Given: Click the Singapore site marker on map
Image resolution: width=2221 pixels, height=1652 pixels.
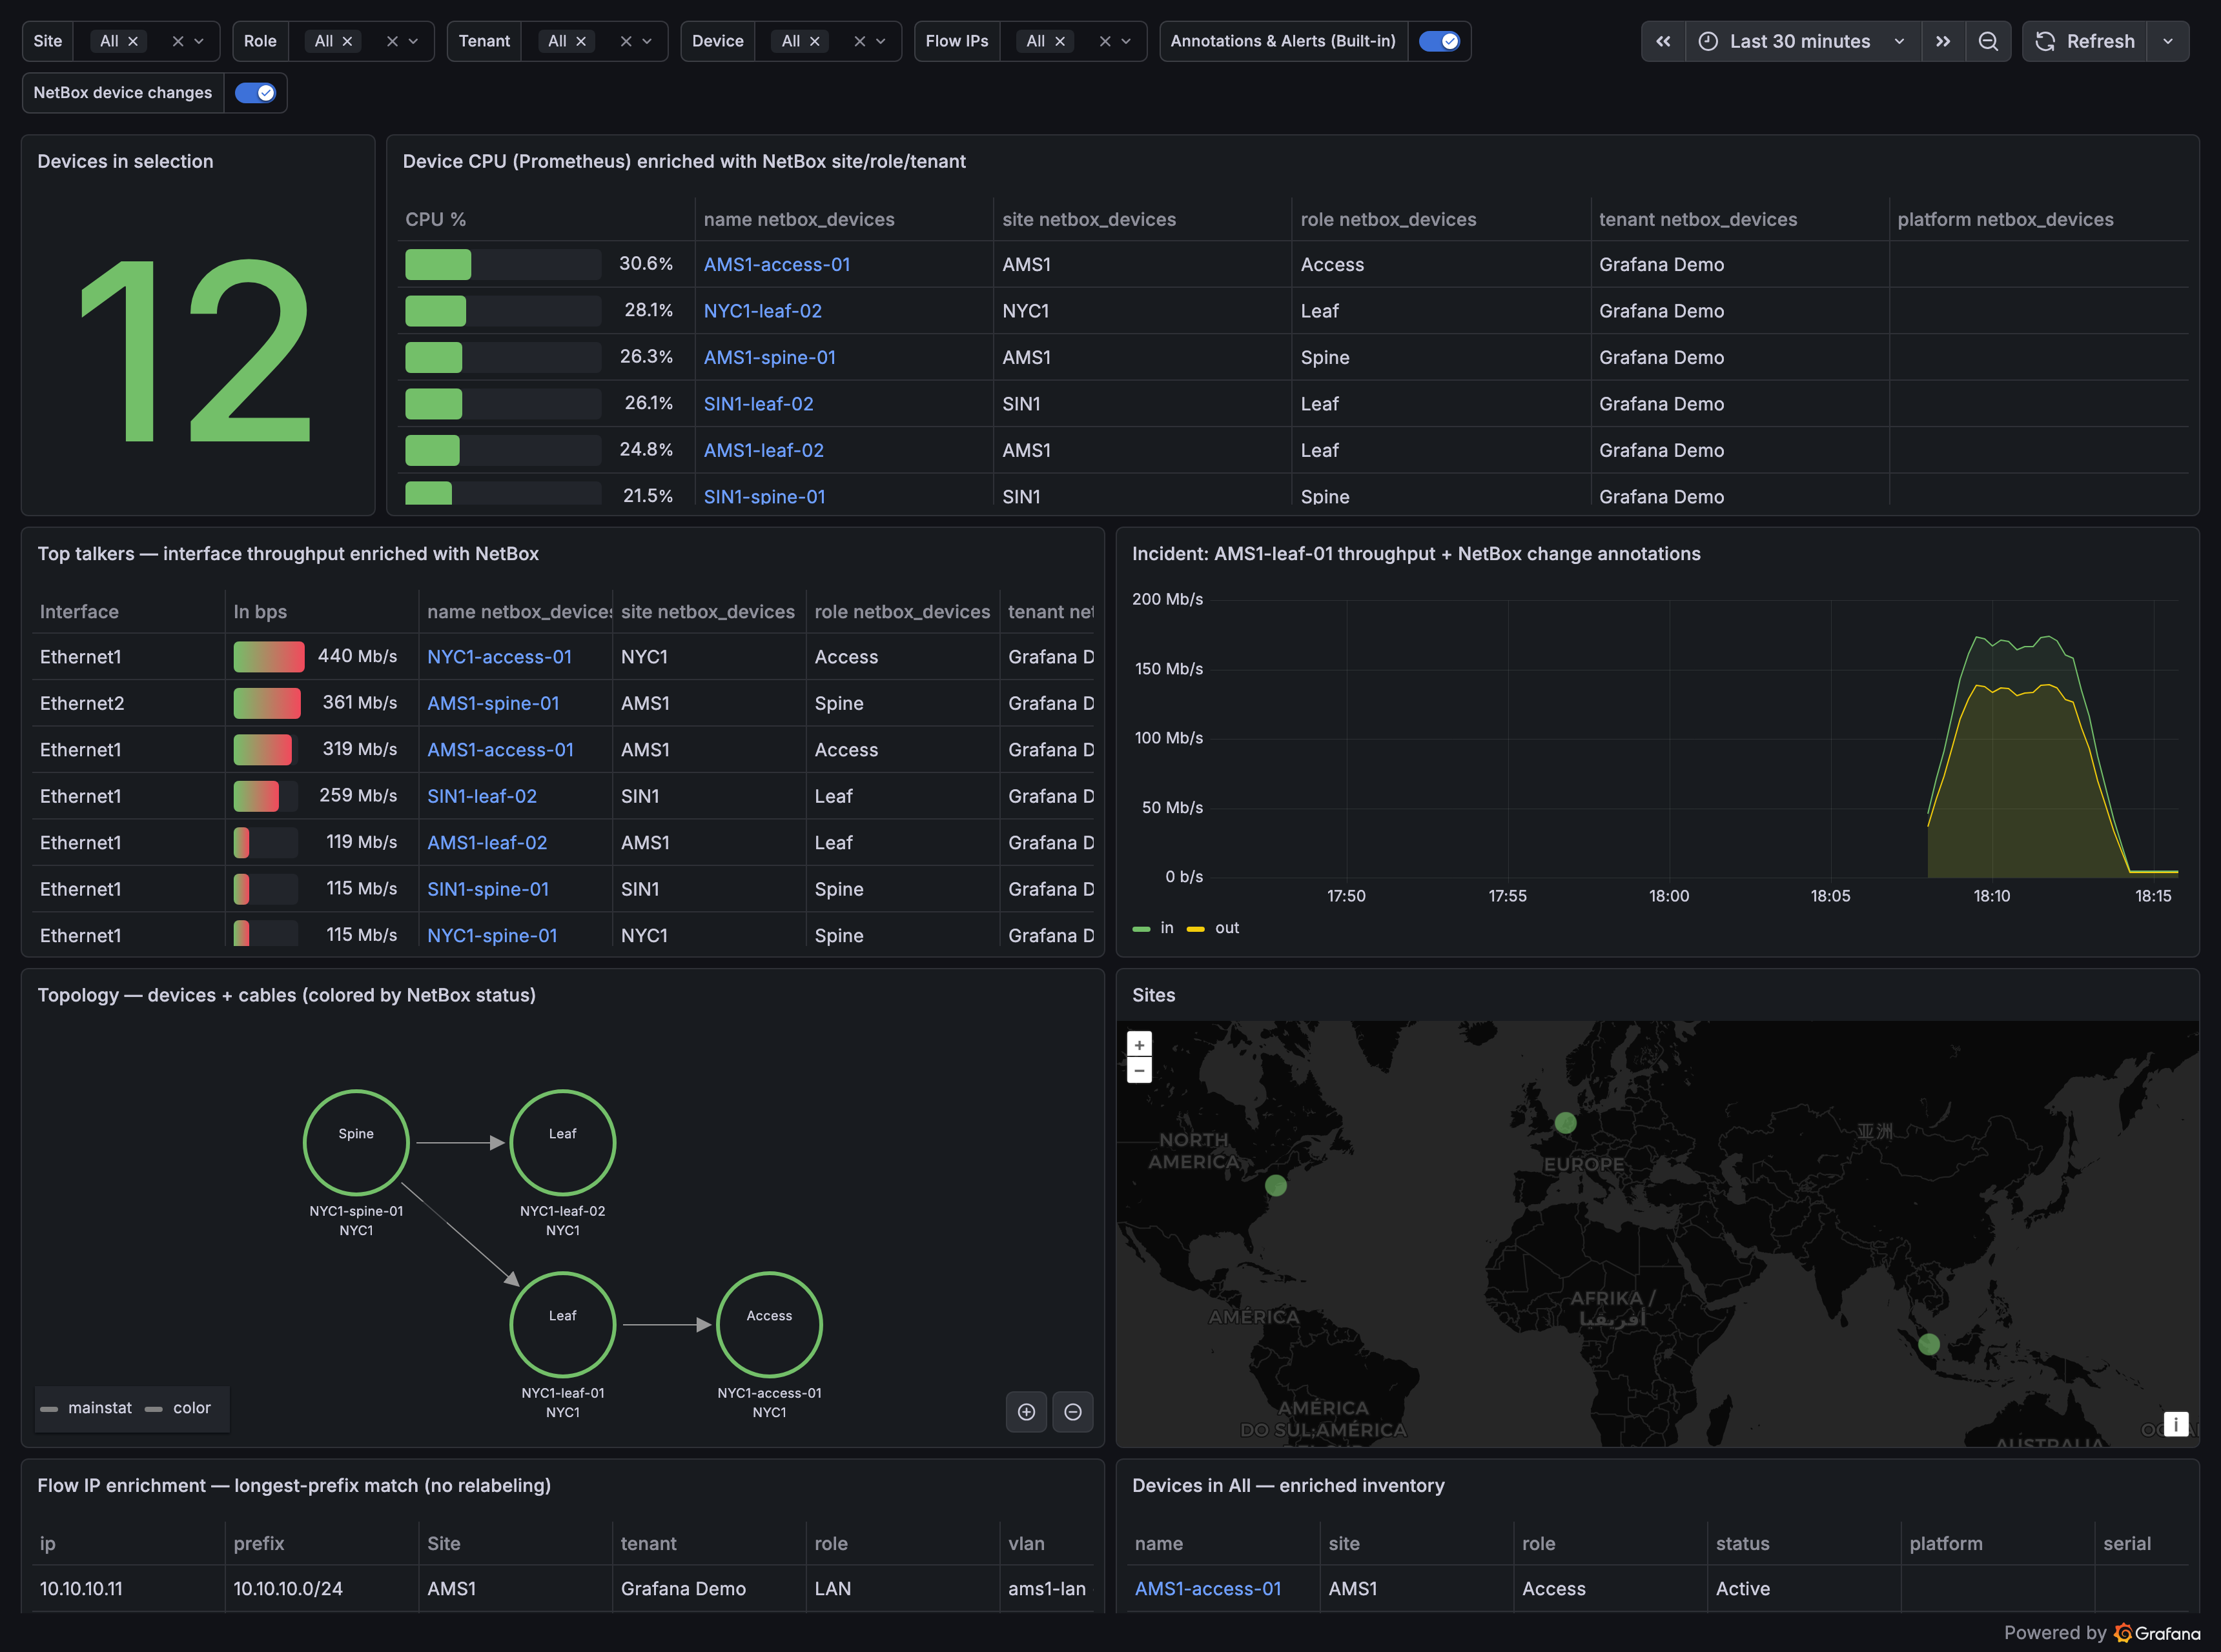Looking at the screenshot, I should coord(1929,1344).
